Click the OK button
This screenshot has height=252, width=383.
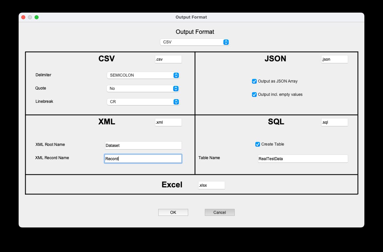173,212
